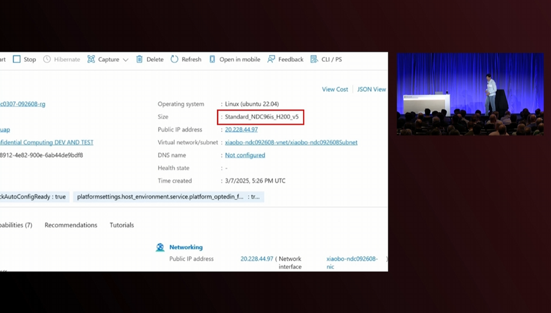
Task: Click the Networking globe icon
Action: coord(160,247)
